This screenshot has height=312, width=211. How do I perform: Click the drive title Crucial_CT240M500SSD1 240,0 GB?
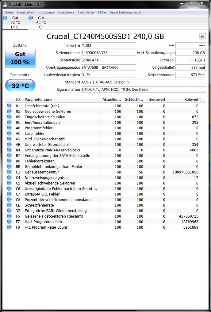coord(105,36)
